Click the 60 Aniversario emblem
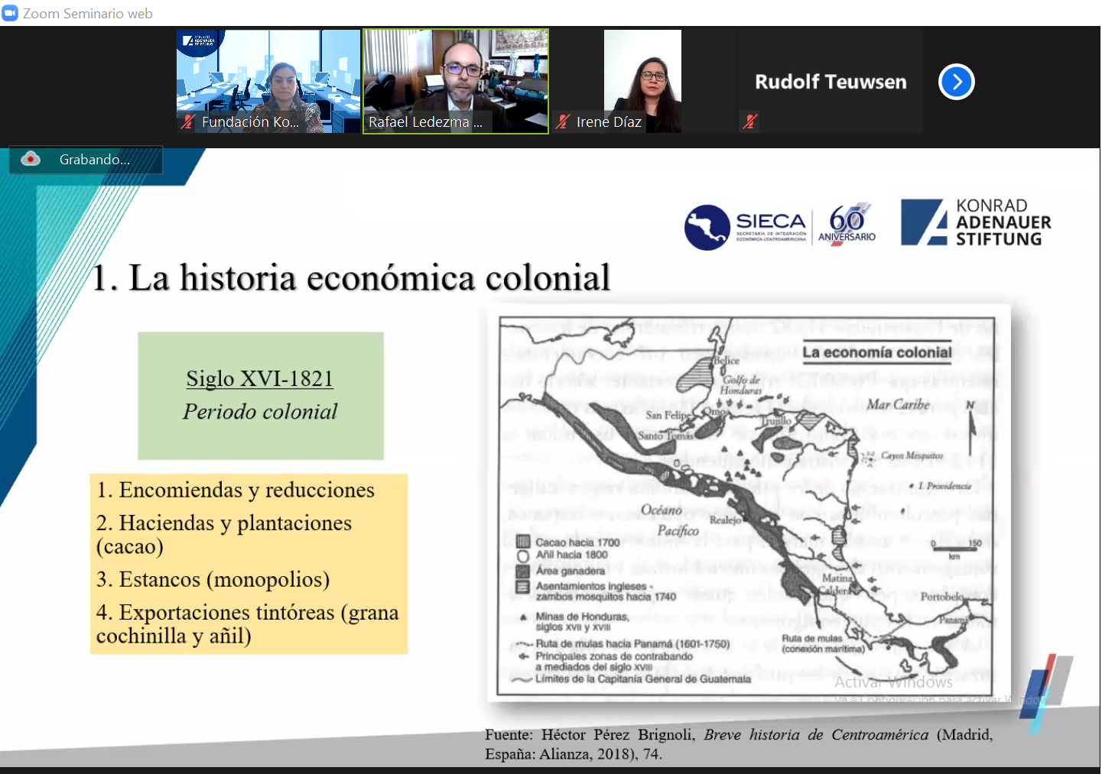Screen dimensions: 1102x774 847,224
